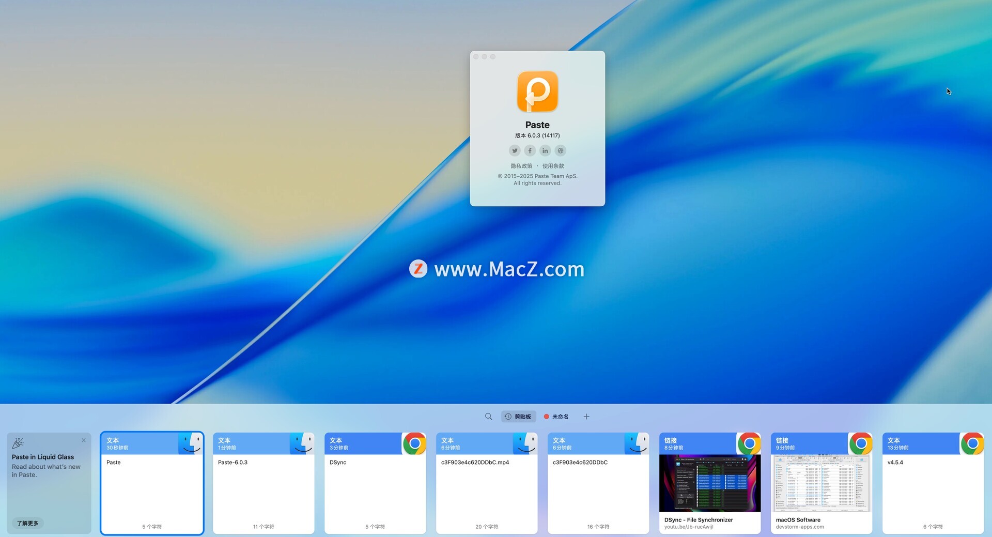
Task: Click the search magnifier icon
Action: (x=488, y=417)
